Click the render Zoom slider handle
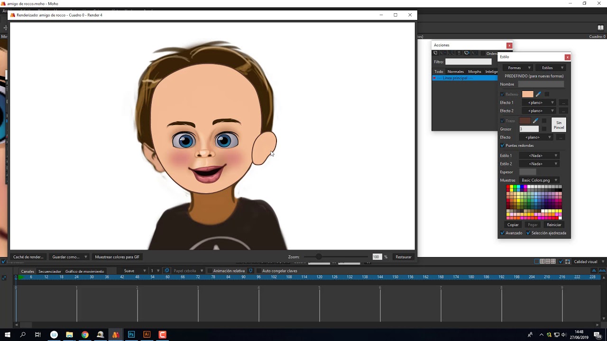The width and height of the screenshot is (607, 341). click(319, 257)
